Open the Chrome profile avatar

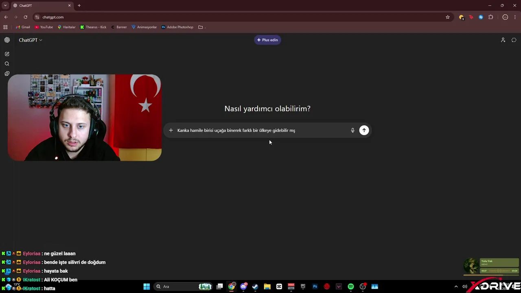click(x=505, y=17)
